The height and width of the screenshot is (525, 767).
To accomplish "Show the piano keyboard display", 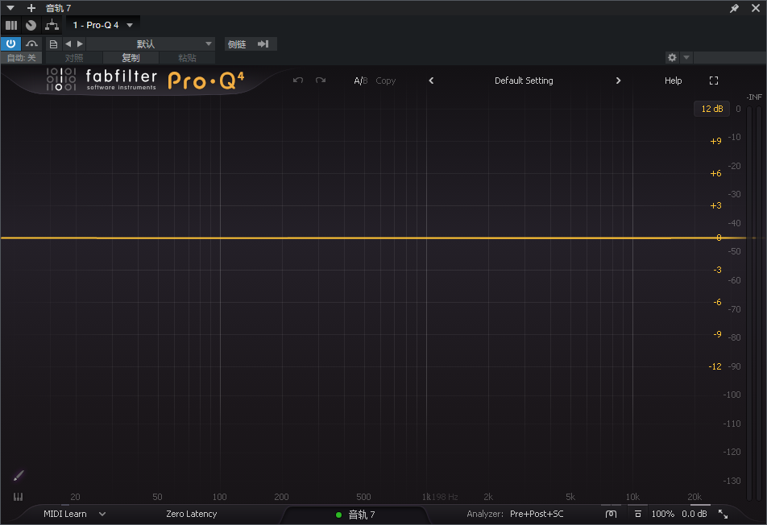I will [x=18, y=497].
